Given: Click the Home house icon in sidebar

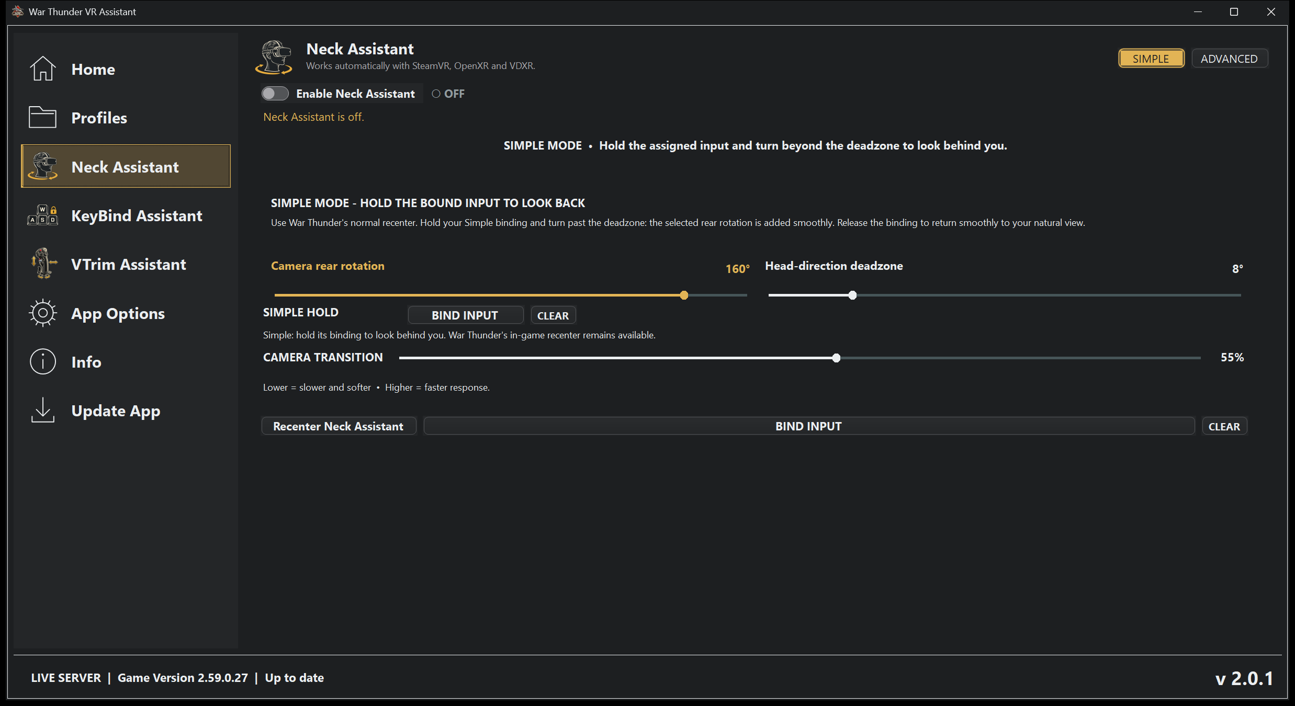Looking at the screenshot, I should [x=42, y=69].
